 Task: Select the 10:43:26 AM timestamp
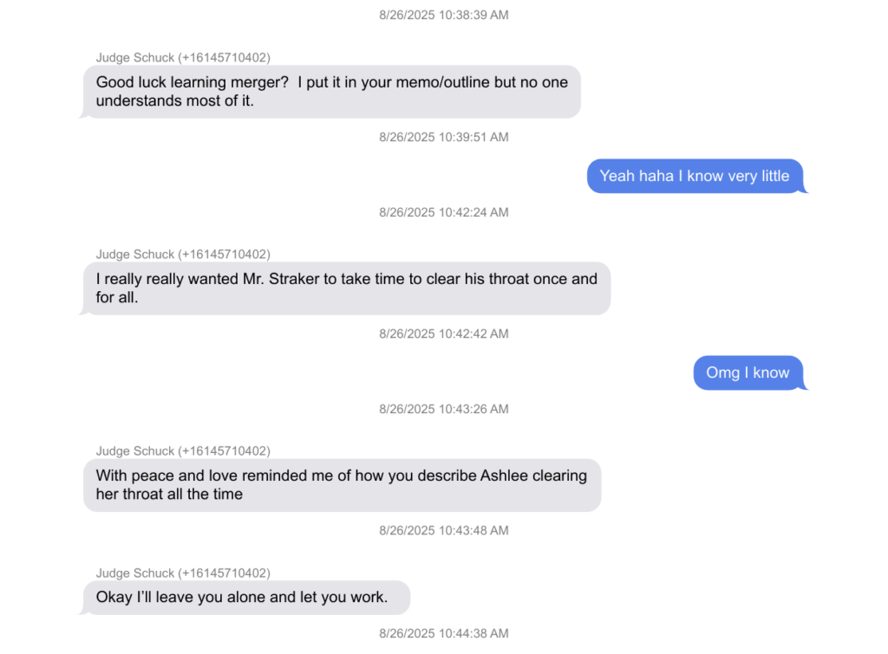coord(444,409)
